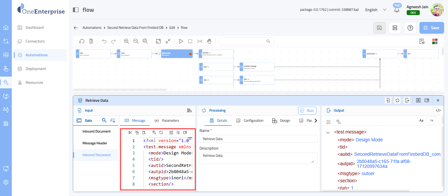Click the Automations breadcrumb link
The height and width of the screenshot is (196, 448).
92,28
